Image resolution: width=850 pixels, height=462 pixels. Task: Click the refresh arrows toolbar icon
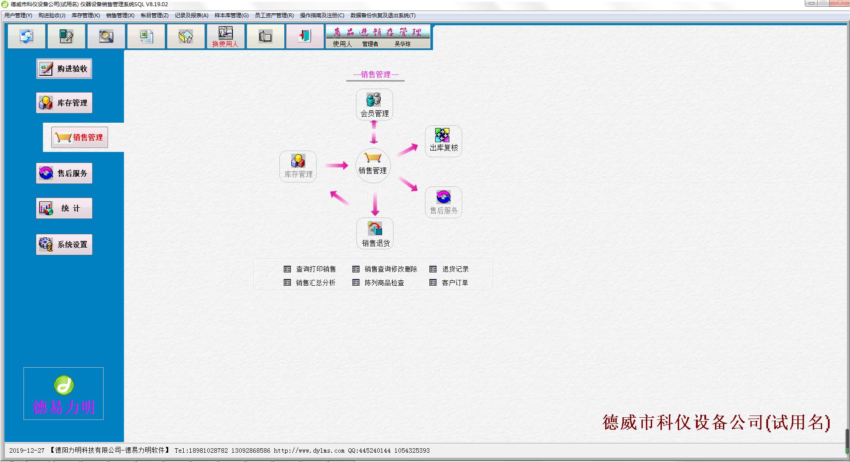point(27,36)
